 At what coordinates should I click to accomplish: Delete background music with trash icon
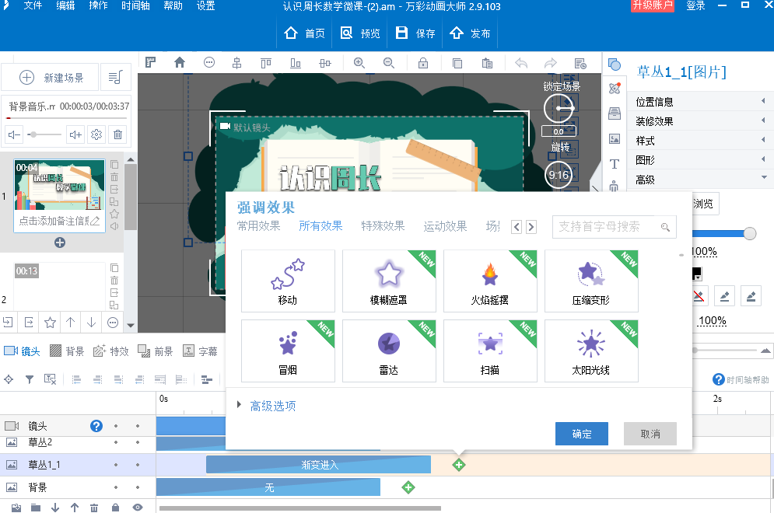117,134
